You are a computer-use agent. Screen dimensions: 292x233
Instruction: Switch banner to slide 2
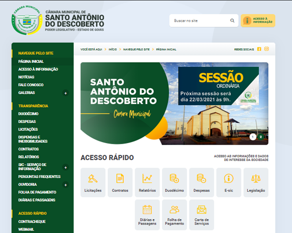pos(261,137)
